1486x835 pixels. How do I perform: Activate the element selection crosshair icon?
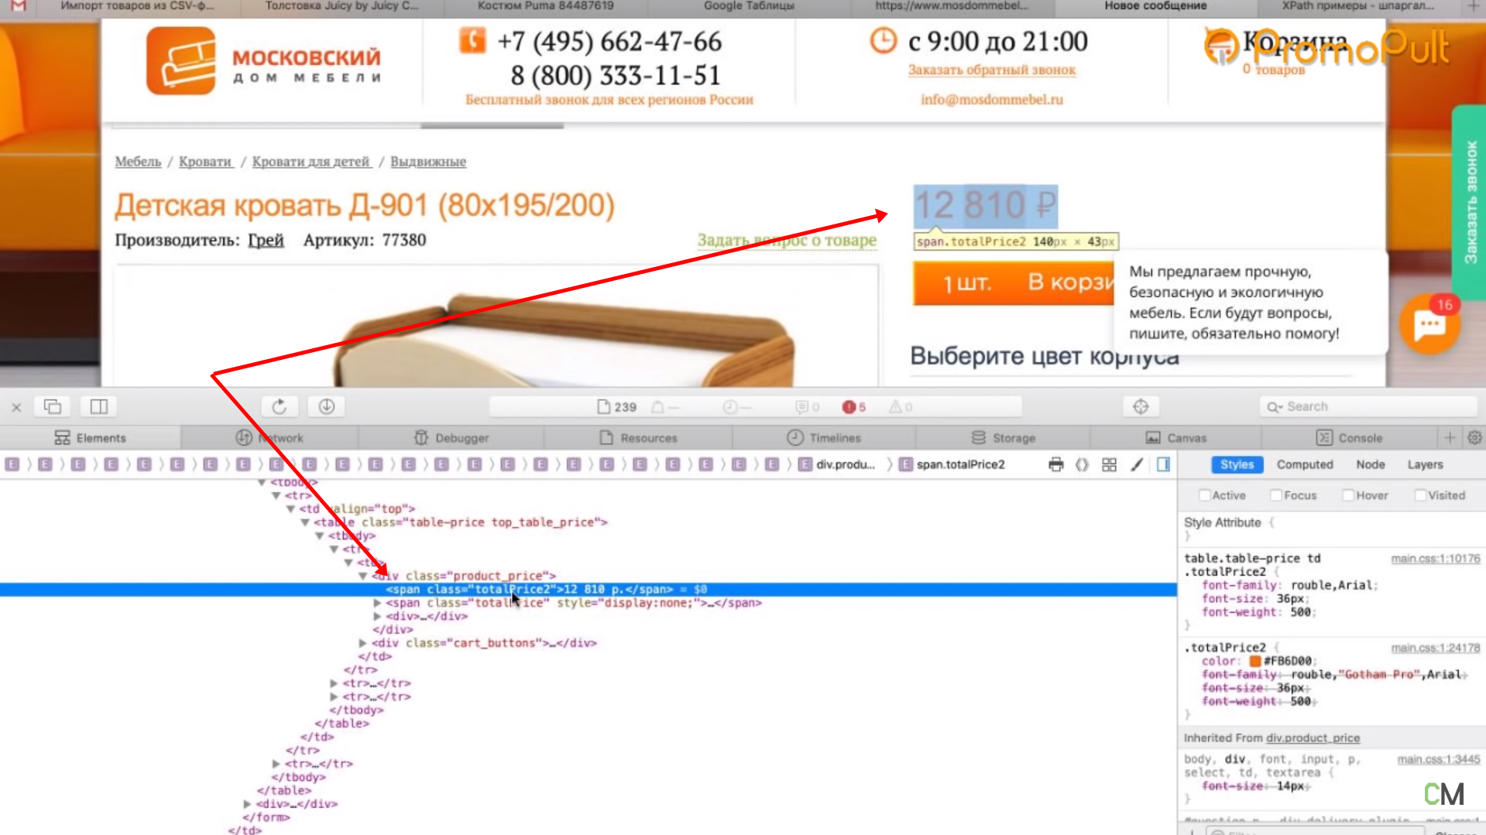pos(1140,406)
